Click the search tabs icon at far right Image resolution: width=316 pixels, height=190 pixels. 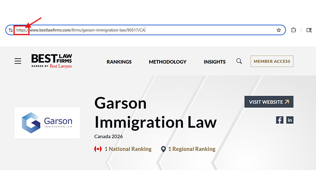tap(309, 30)
